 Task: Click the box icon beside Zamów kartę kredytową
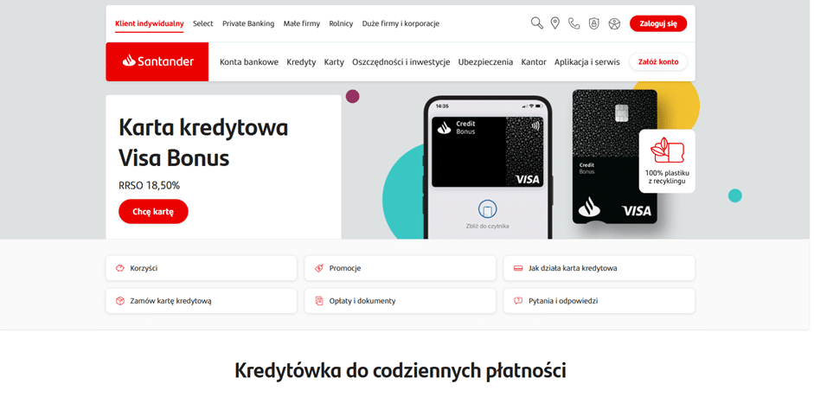(120, 301)
